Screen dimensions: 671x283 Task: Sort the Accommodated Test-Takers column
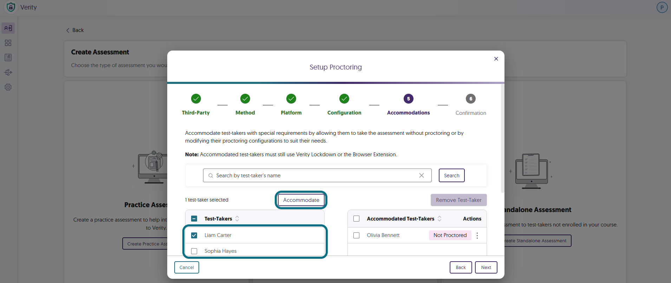coord(439,219)
